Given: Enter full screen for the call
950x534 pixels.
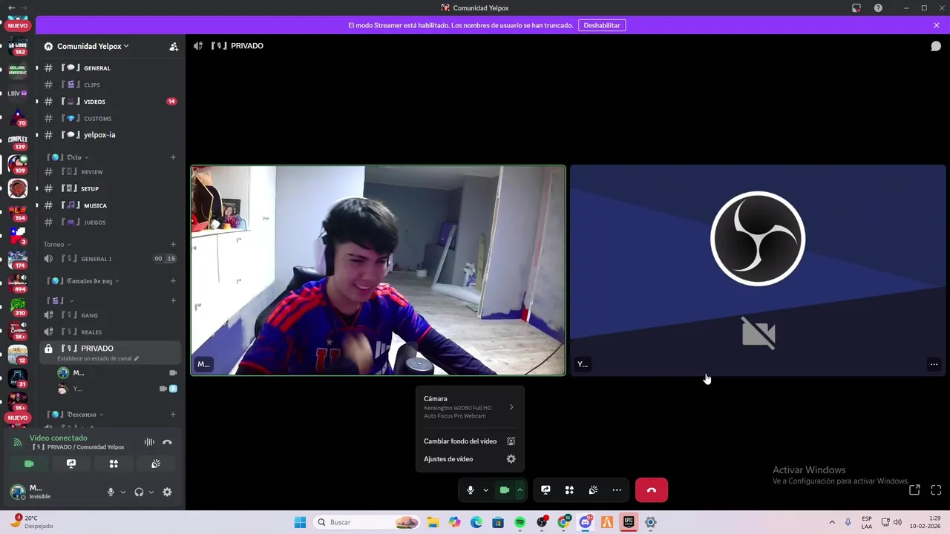Looking at the screenshot, I should pos(936,489).
